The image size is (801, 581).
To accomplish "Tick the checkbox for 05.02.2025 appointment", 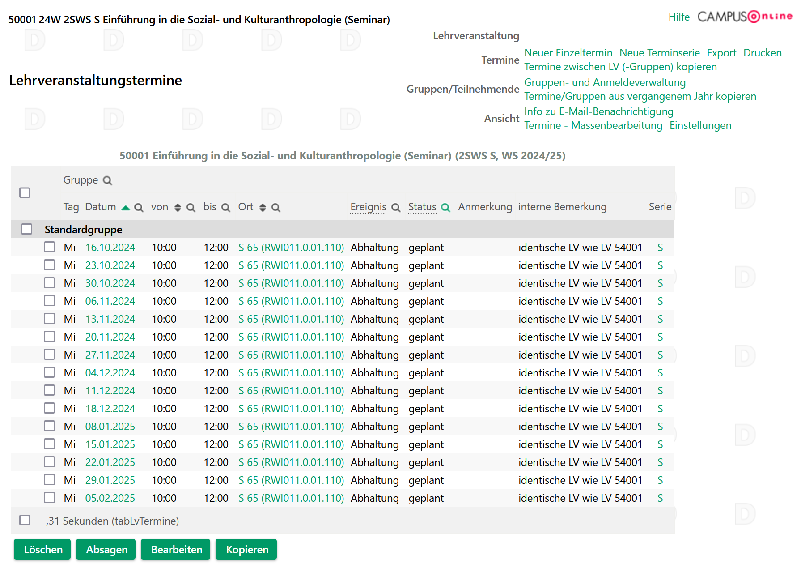I will tap(50, 498).
